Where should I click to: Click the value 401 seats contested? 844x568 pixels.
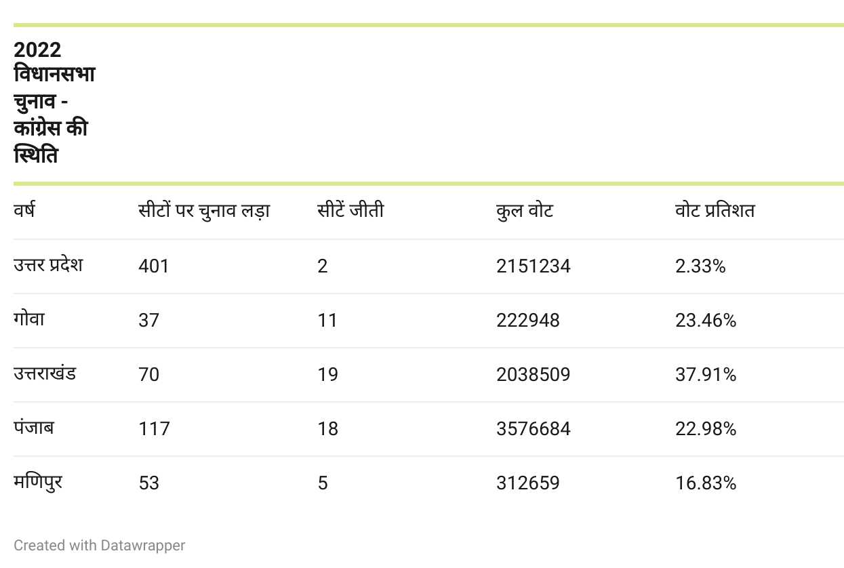tap(154, 266)
